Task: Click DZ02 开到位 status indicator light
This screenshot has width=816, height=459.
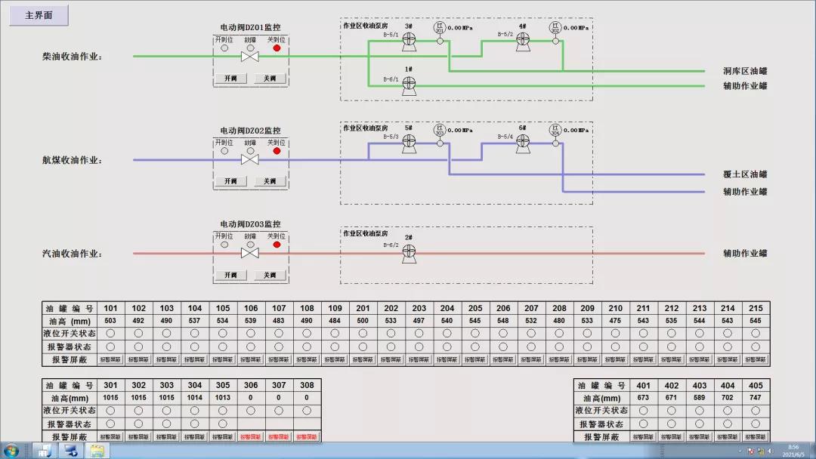Action: click(x=224, y=151)
